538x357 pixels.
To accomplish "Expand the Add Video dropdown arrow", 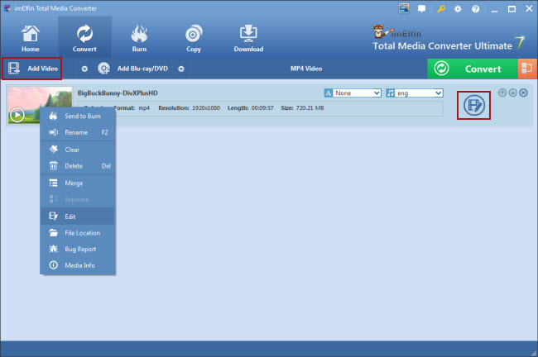I will point(84,69).
